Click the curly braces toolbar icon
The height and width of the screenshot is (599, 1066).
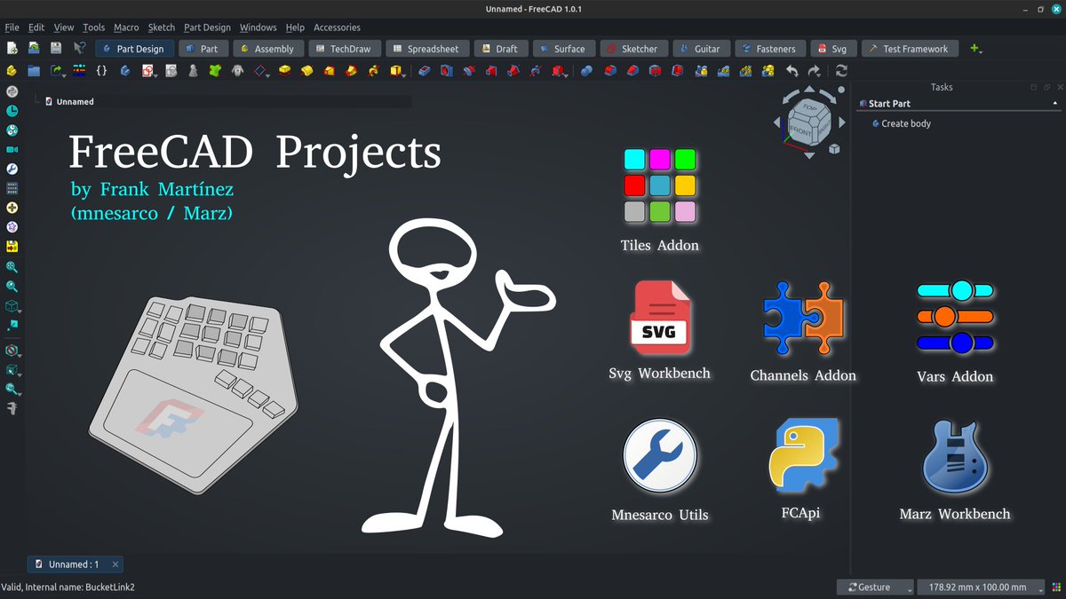[x=101, y=71]
